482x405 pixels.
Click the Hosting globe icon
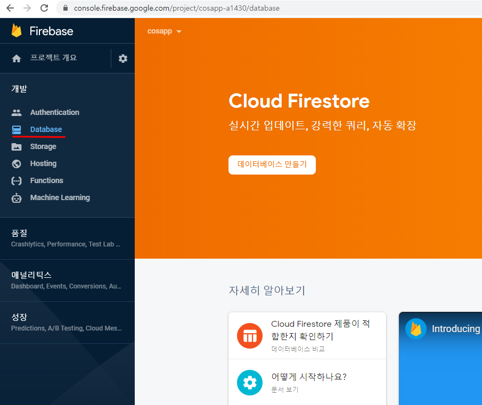[x=17, y=164]
